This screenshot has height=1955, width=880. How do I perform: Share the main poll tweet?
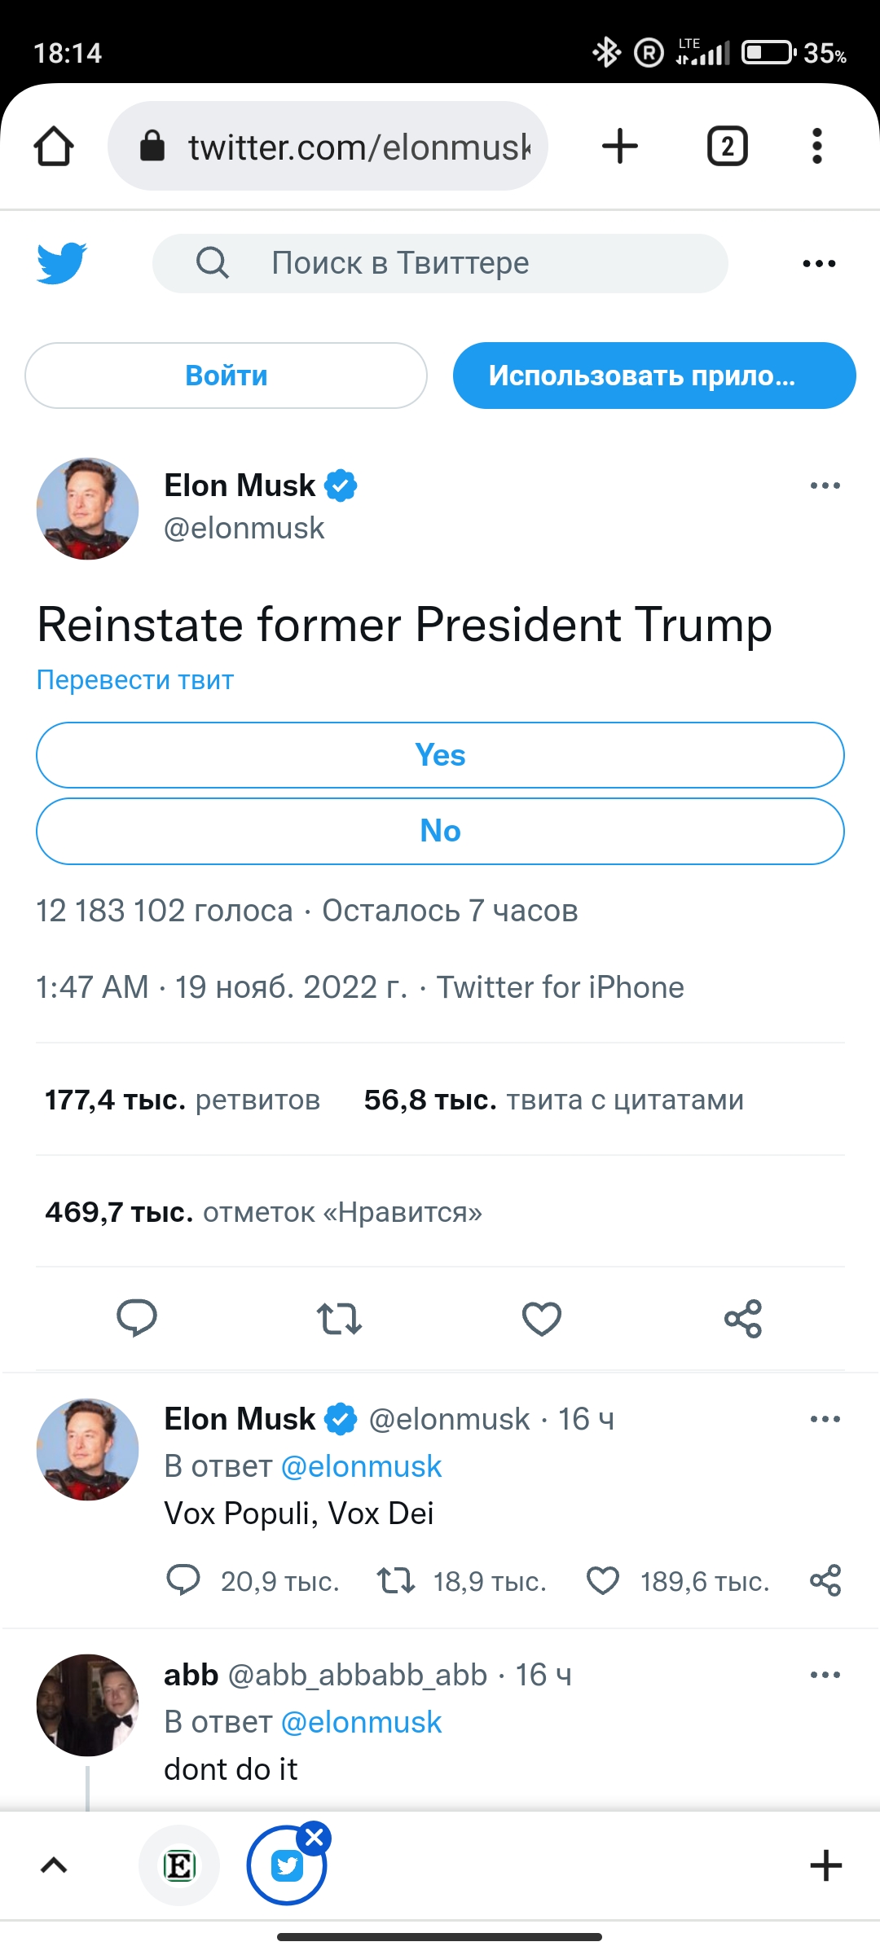coord(743,1318)
